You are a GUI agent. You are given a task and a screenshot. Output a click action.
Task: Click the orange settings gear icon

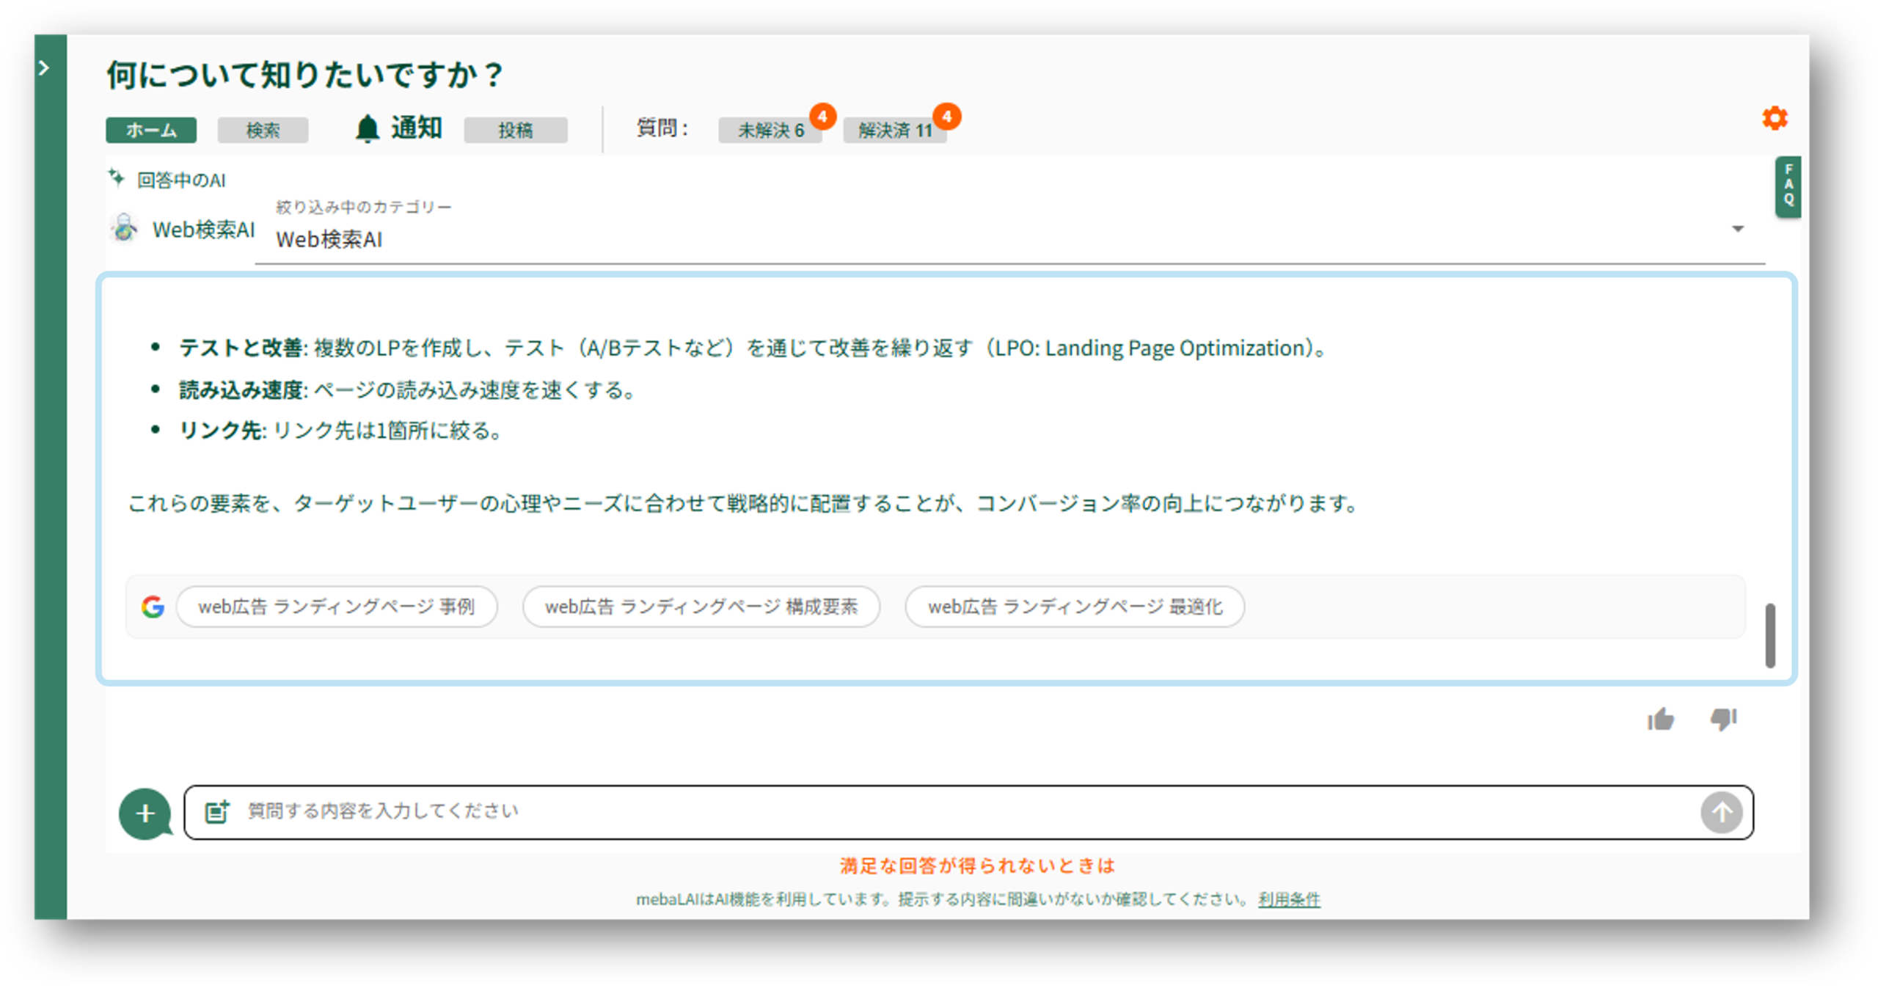tap(1775, 118)
